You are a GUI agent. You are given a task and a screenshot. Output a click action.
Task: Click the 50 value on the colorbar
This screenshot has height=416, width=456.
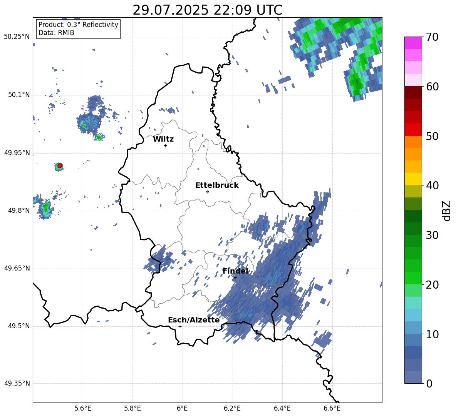(432, 136)
